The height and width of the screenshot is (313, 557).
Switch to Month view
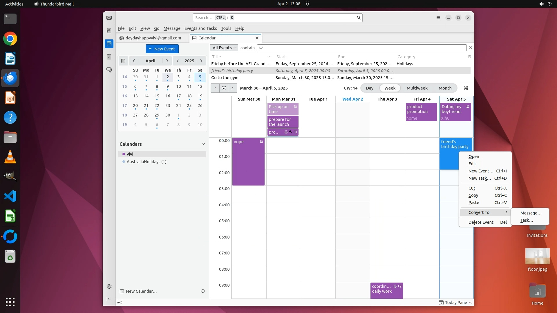pos(445,88)
